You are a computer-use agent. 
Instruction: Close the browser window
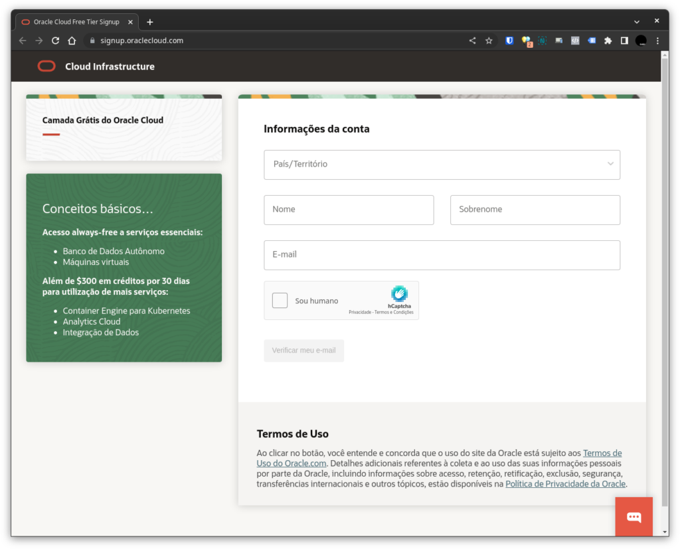tap(657, 21)
